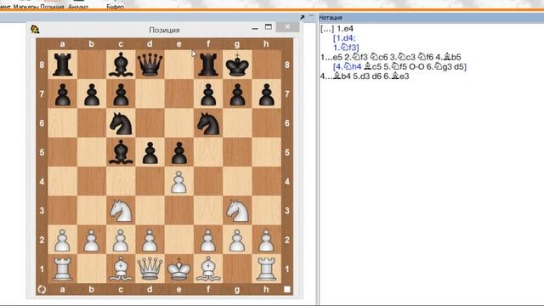The width and height of the screenshot is (544, 306).
Task: Flip the board with the rotate icon
Action: [42, 289]
